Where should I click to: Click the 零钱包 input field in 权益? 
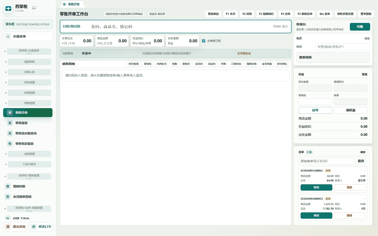coord(315,102)
